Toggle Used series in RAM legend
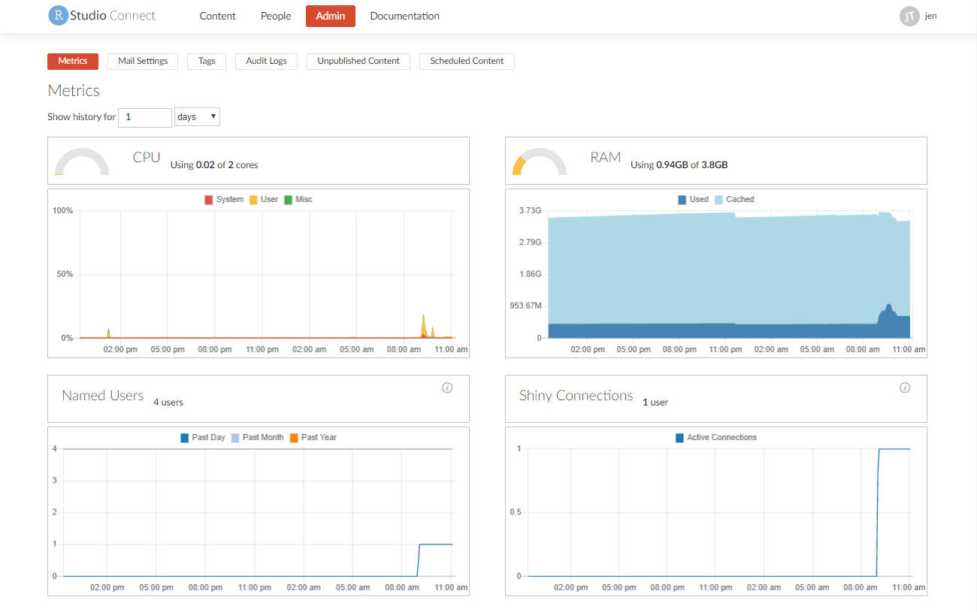 point(693,200)
